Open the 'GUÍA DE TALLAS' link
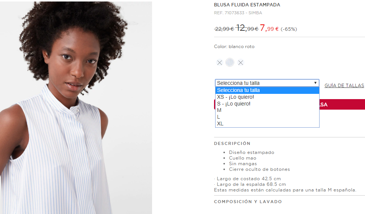365x214 pixels. click(344, 85)
